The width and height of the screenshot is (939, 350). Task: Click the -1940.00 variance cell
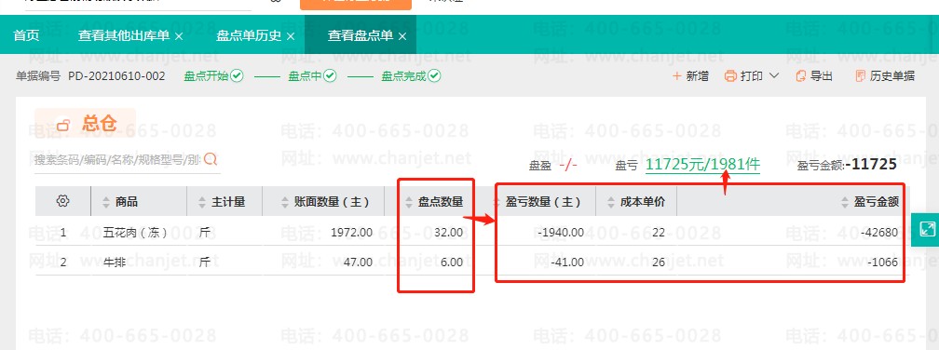pos(560,232)
